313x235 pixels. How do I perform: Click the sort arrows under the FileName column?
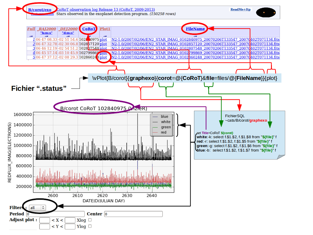195,36
